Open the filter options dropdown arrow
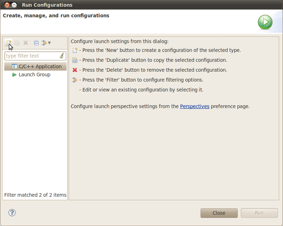The width and height of the screenshot is (283, 226). click(x=50, y=43)
